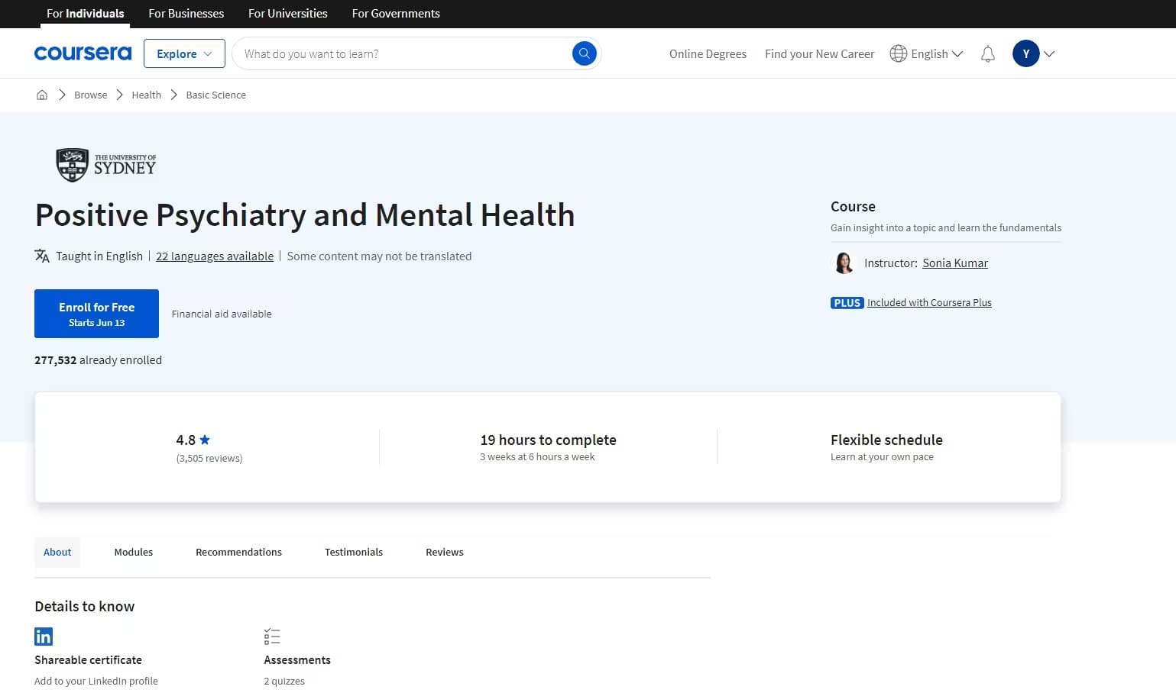This screenshot has width=1176, height=693.
Task: Open Find your New Career link
Action: (x=819, y=53)
